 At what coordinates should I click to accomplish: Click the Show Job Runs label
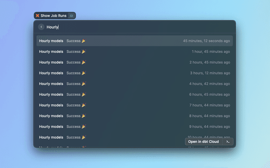[x=53, y=16]
